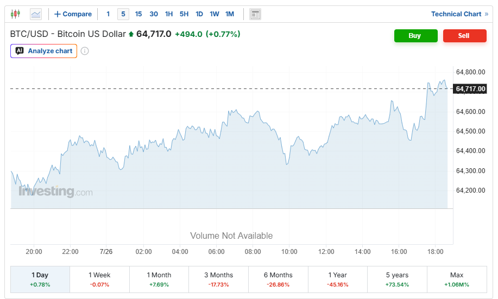Screen dimensions: 498x299
Task: Click the green Buy button
Action: 416,36
